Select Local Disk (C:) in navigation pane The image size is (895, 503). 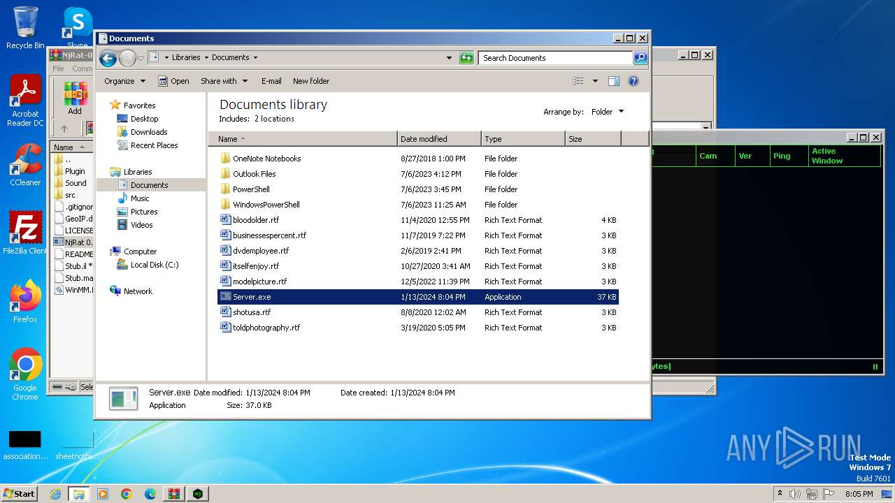[x=155, y=265]
